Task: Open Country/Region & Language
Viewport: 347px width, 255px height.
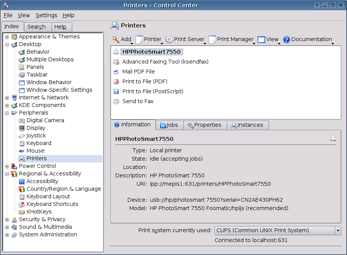Action: coord(64,189)
